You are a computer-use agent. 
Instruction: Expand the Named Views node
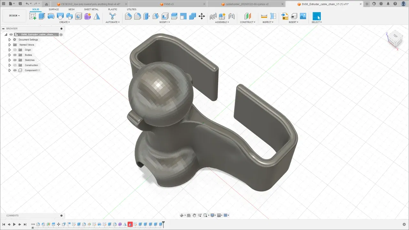click(10, 45)
